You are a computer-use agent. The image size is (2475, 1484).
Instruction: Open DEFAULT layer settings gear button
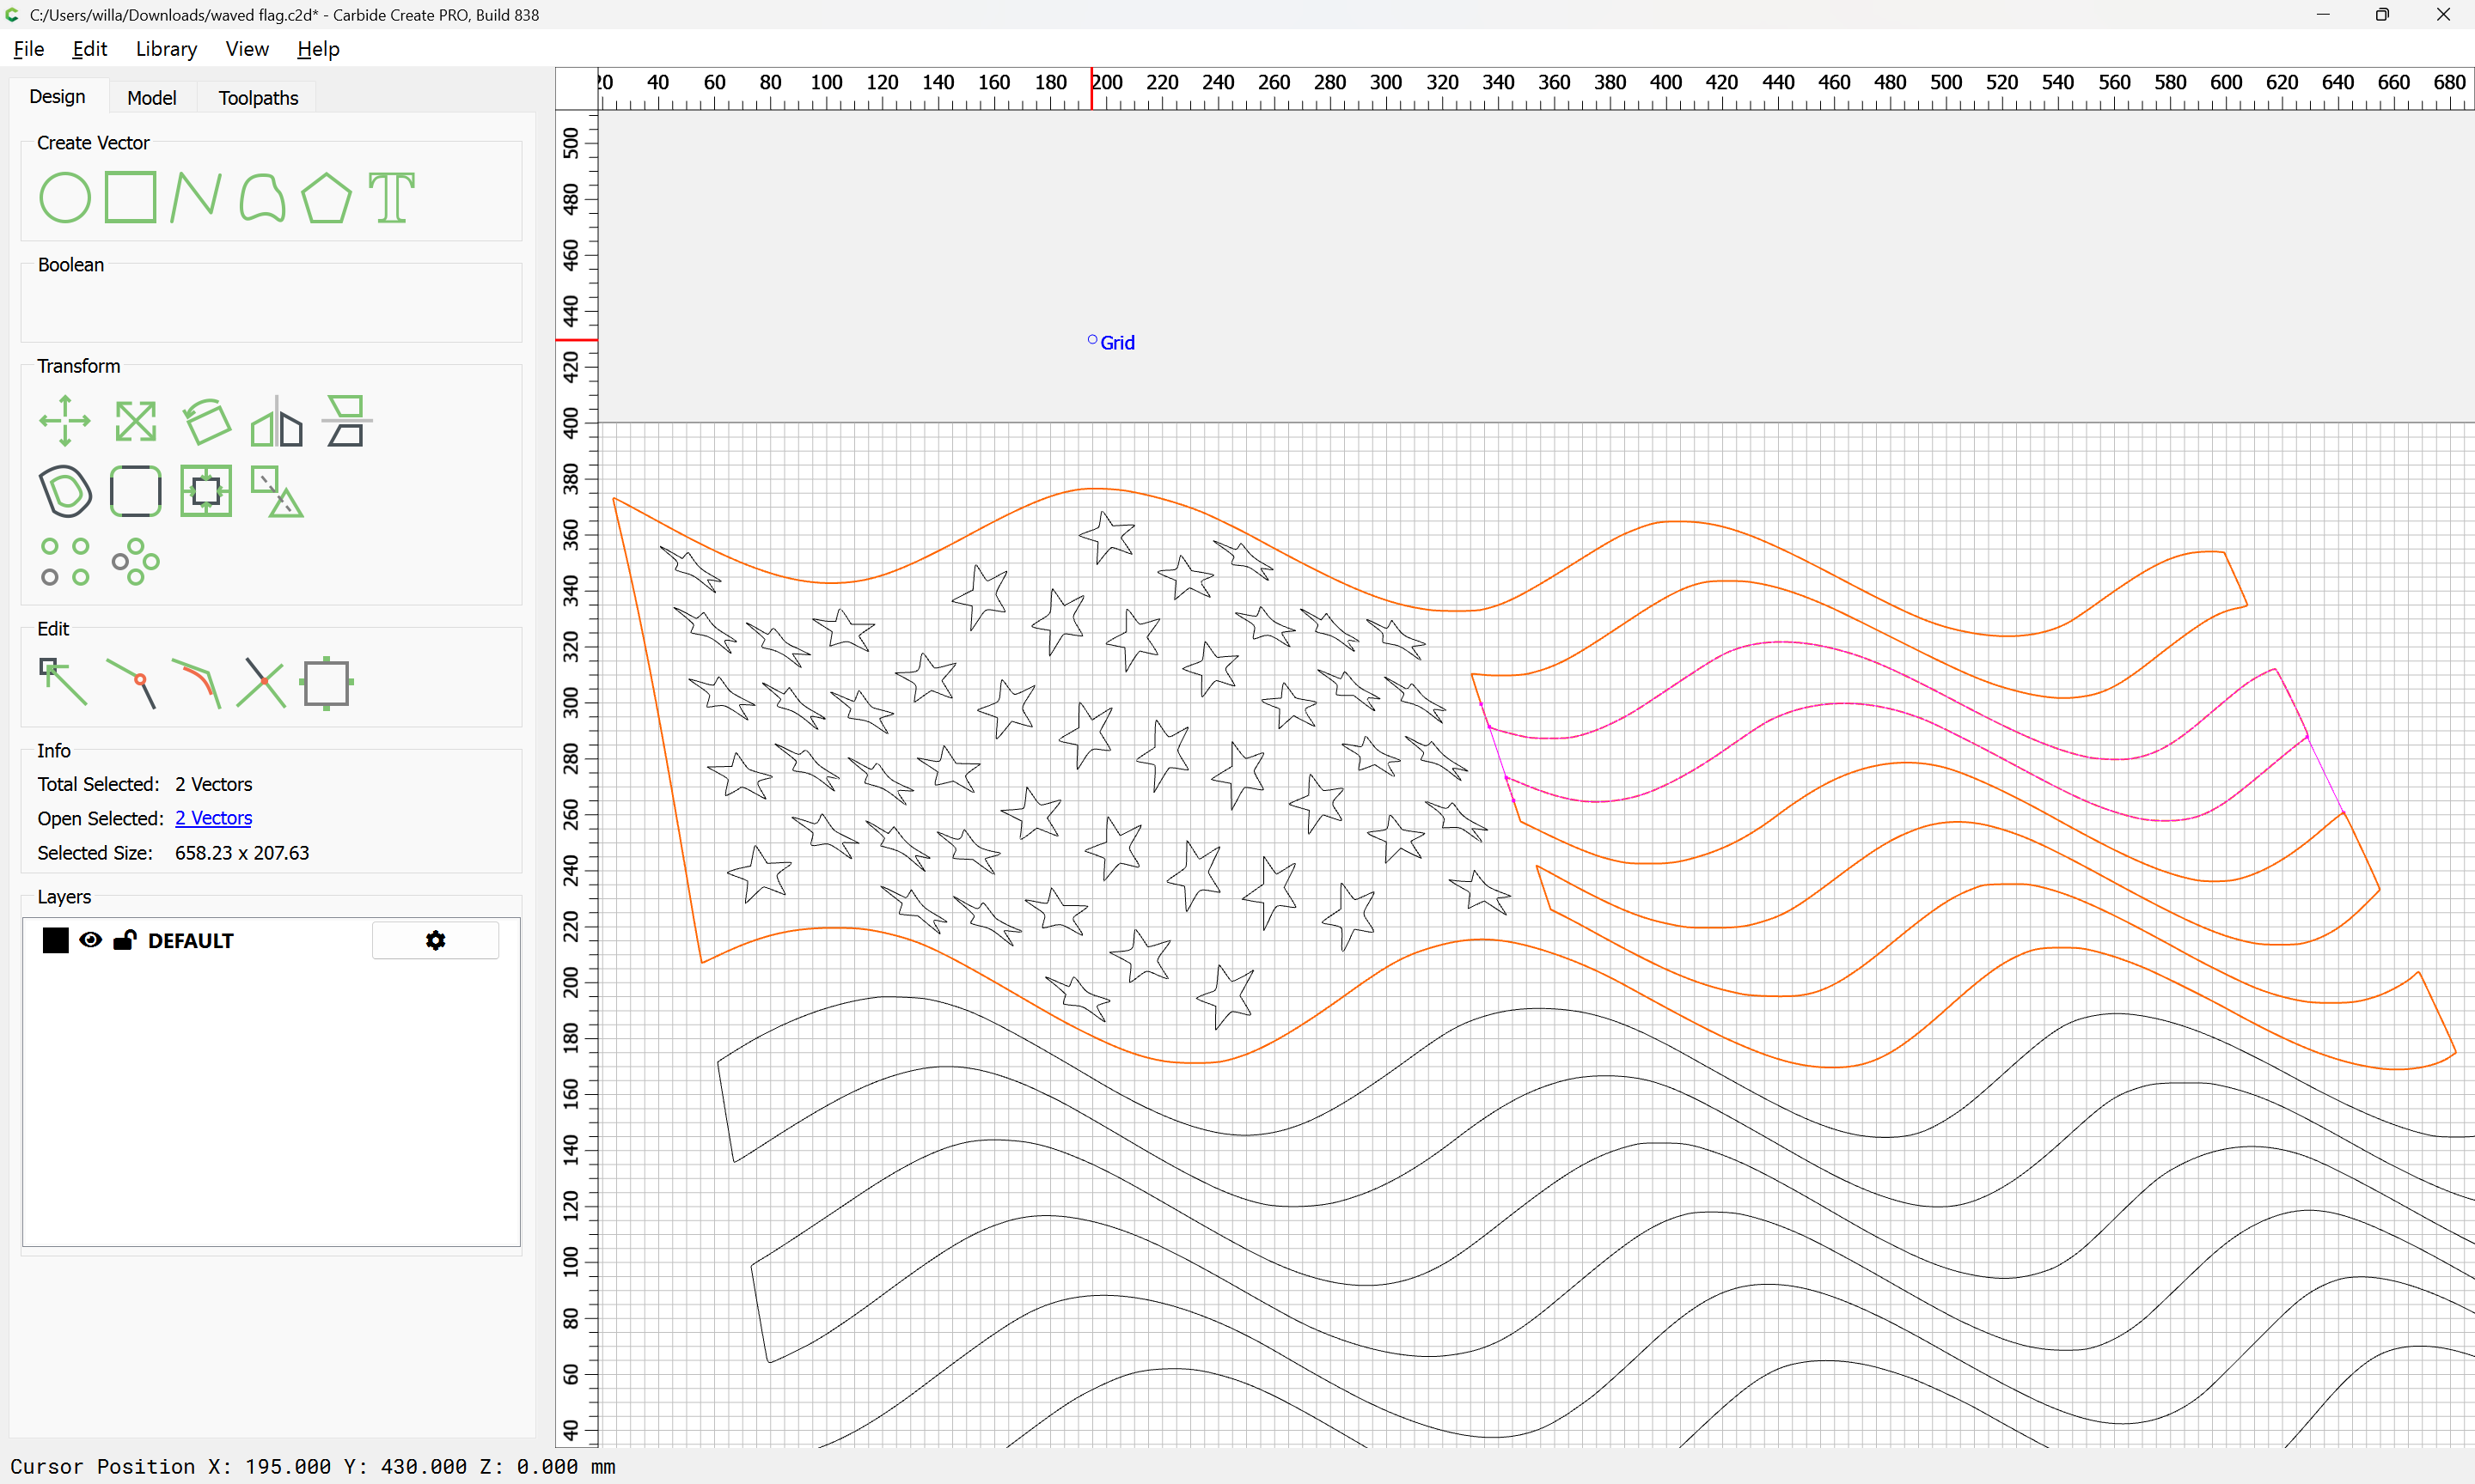point(435,940)
